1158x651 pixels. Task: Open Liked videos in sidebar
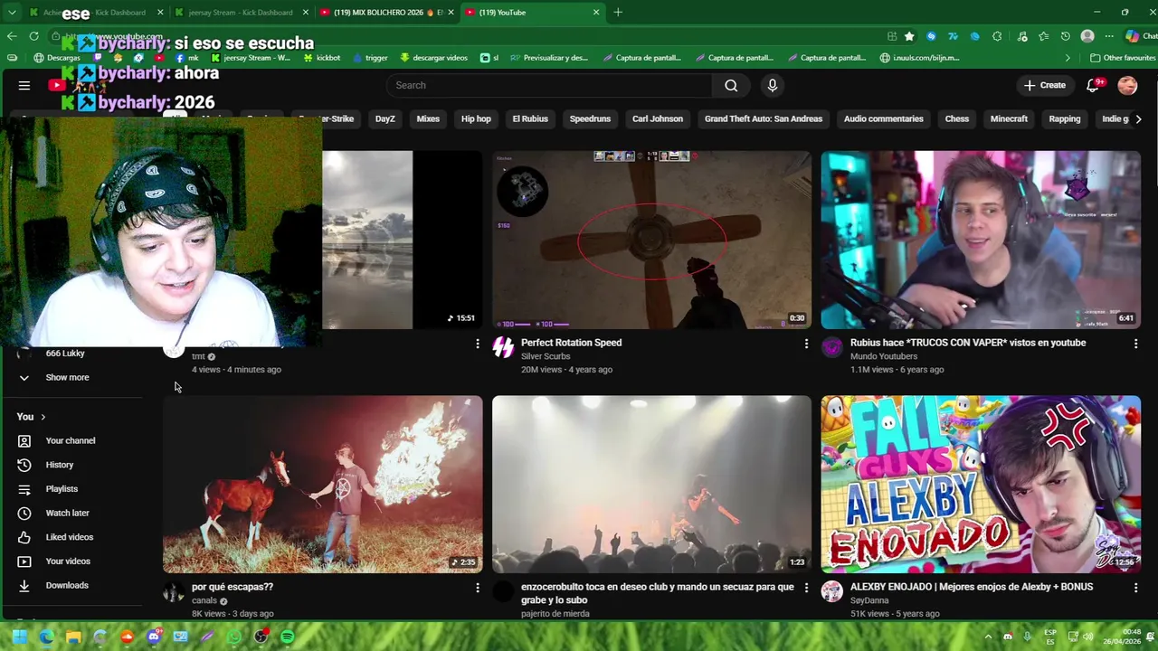[x=71, y=537]
